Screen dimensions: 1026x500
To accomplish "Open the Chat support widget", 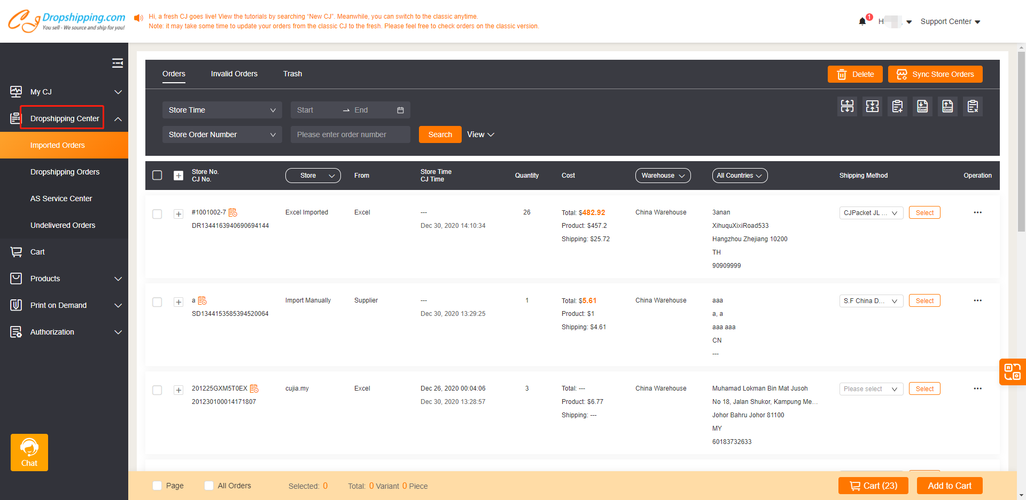I will pos(29,452).
